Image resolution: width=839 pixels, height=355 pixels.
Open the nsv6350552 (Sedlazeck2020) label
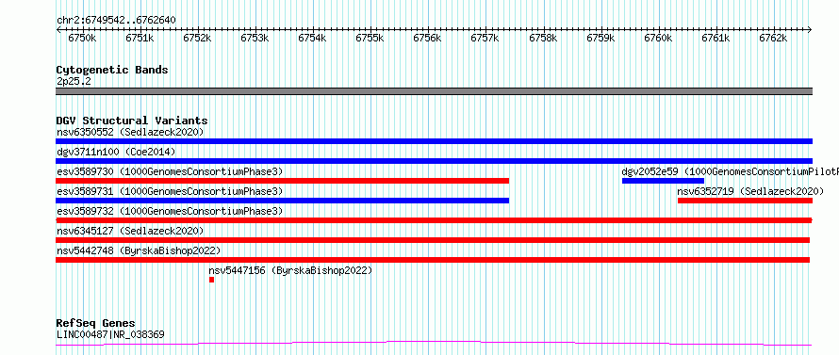[x=130, y=132]
